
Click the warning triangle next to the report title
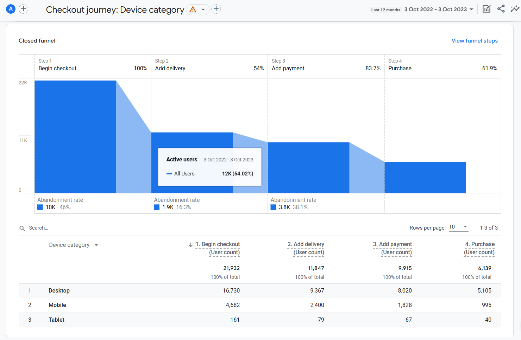pos(192,10)
